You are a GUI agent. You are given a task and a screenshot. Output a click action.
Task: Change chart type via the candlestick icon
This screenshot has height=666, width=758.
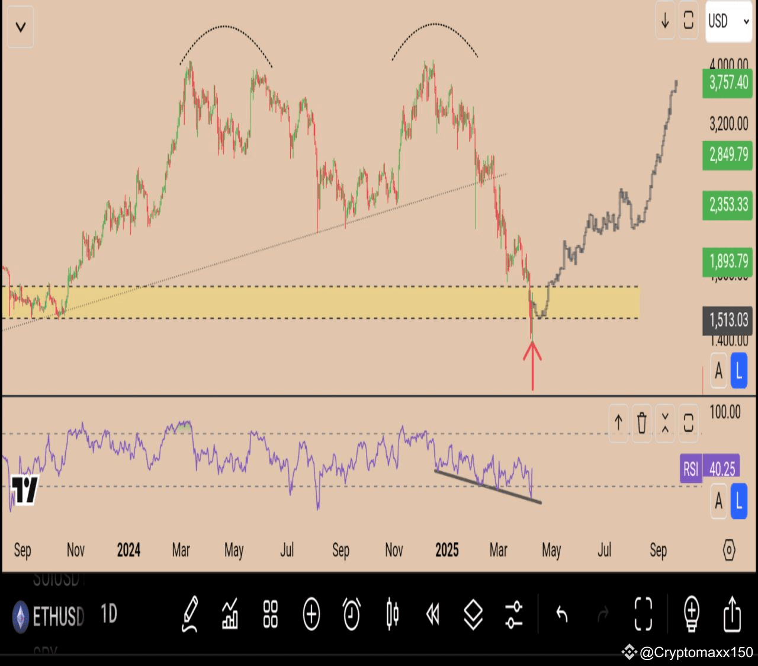392,614
